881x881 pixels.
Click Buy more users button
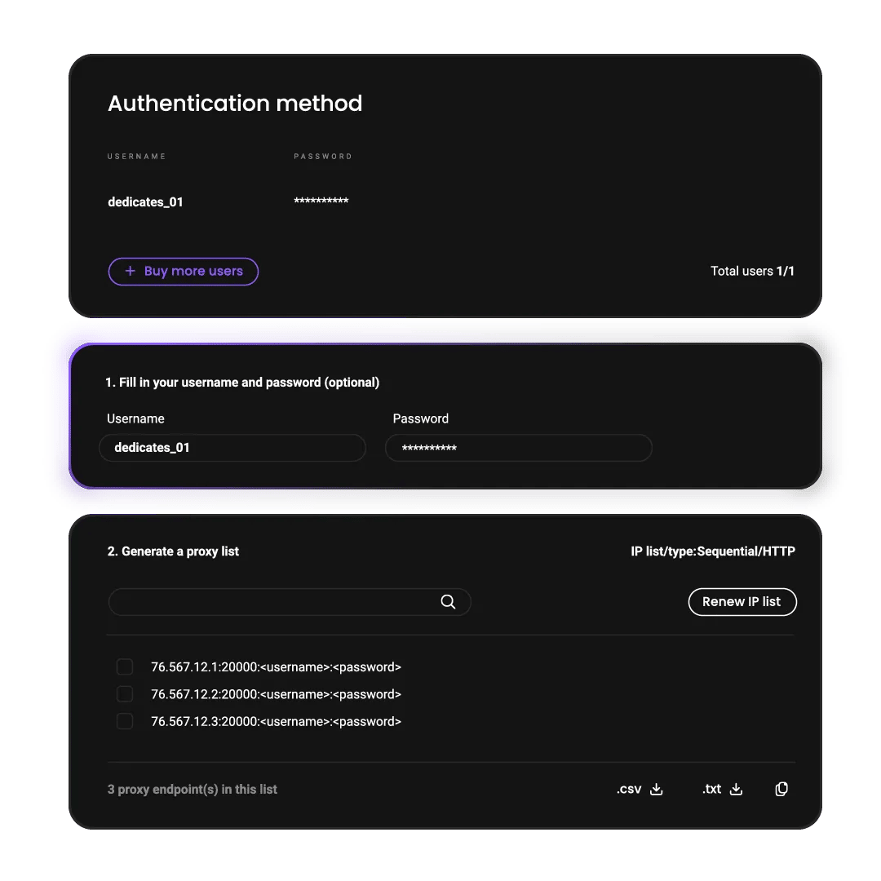click(184, 272)
